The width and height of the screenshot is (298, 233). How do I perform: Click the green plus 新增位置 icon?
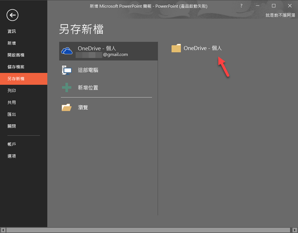click(67, 88)
